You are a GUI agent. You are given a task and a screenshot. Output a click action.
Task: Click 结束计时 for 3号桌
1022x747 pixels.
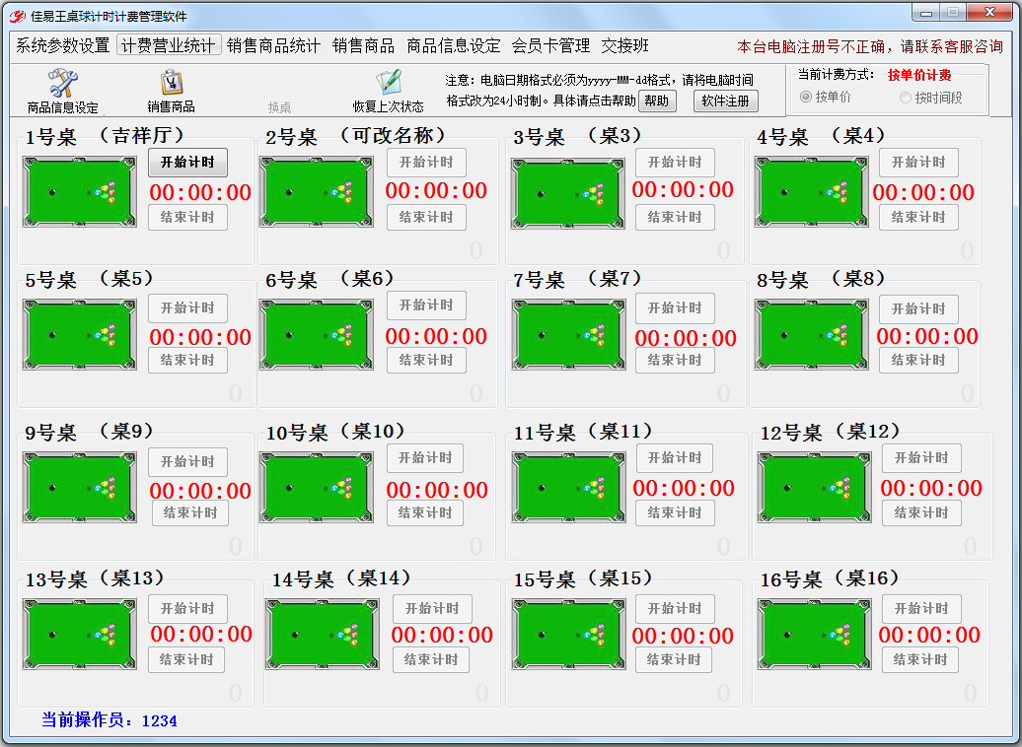pyautogui.click(x=675, y=217)
